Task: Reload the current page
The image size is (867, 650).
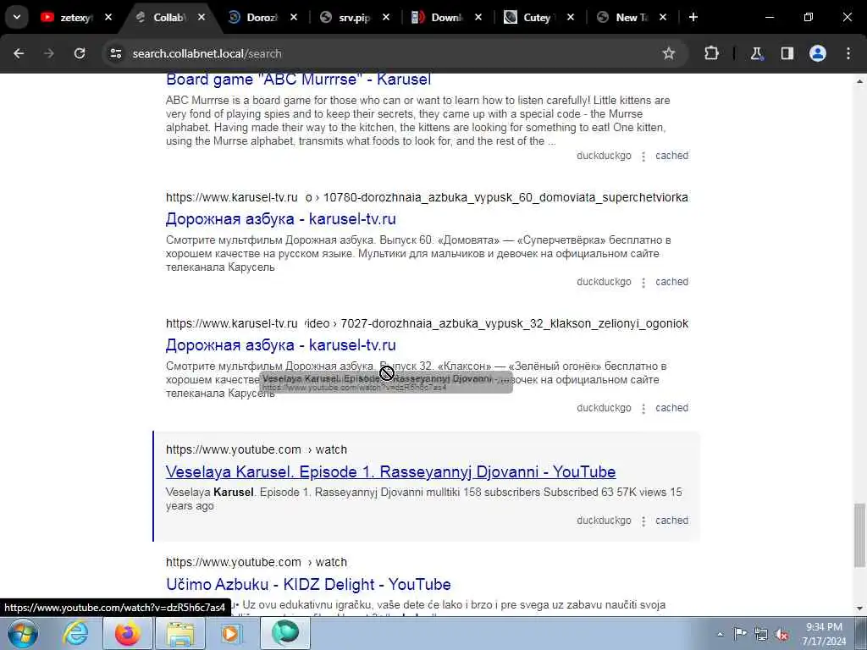Action: pyautogui.click(x=80, y=53)
